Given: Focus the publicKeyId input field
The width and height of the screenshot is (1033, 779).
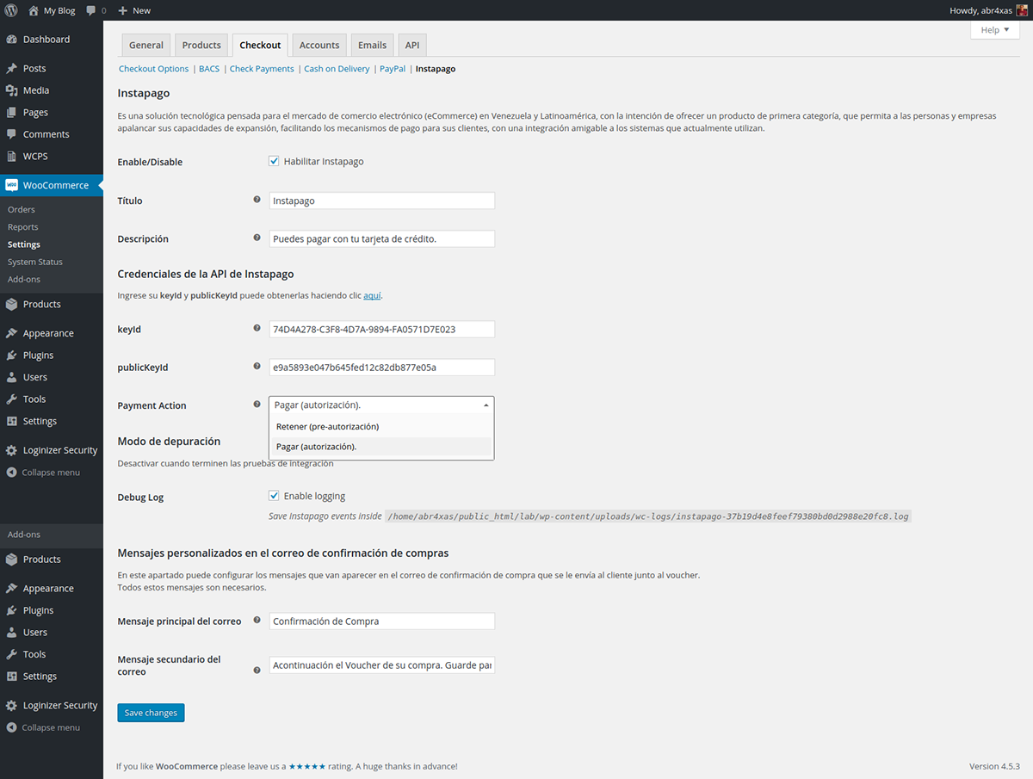Looking at the screenshot, I should pyautogui.click(x=382, y=367).
